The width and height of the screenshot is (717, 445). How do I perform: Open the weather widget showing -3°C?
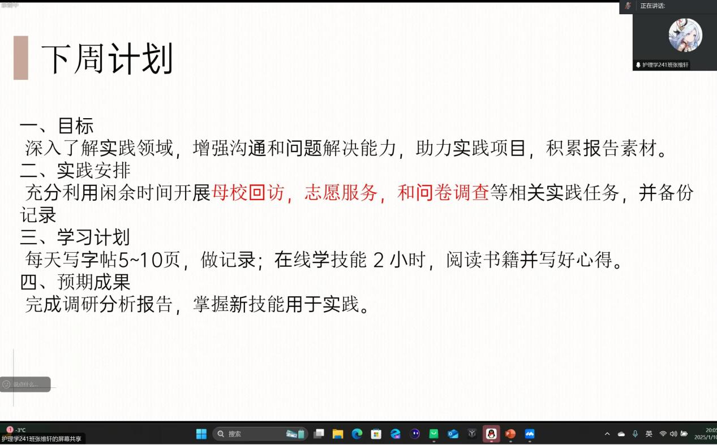(16, 430)
